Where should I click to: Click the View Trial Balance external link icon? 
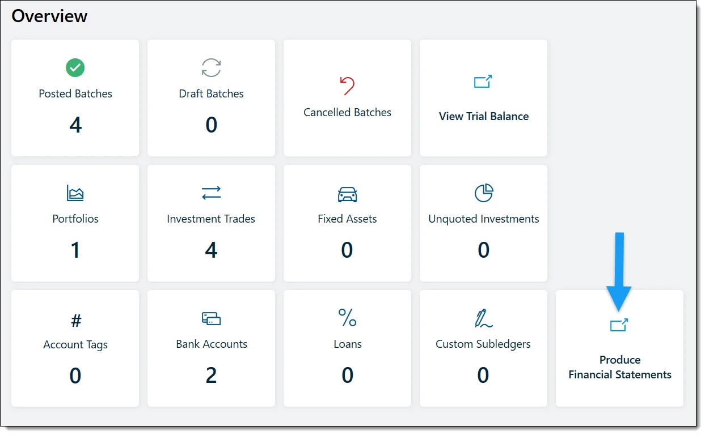483,82
